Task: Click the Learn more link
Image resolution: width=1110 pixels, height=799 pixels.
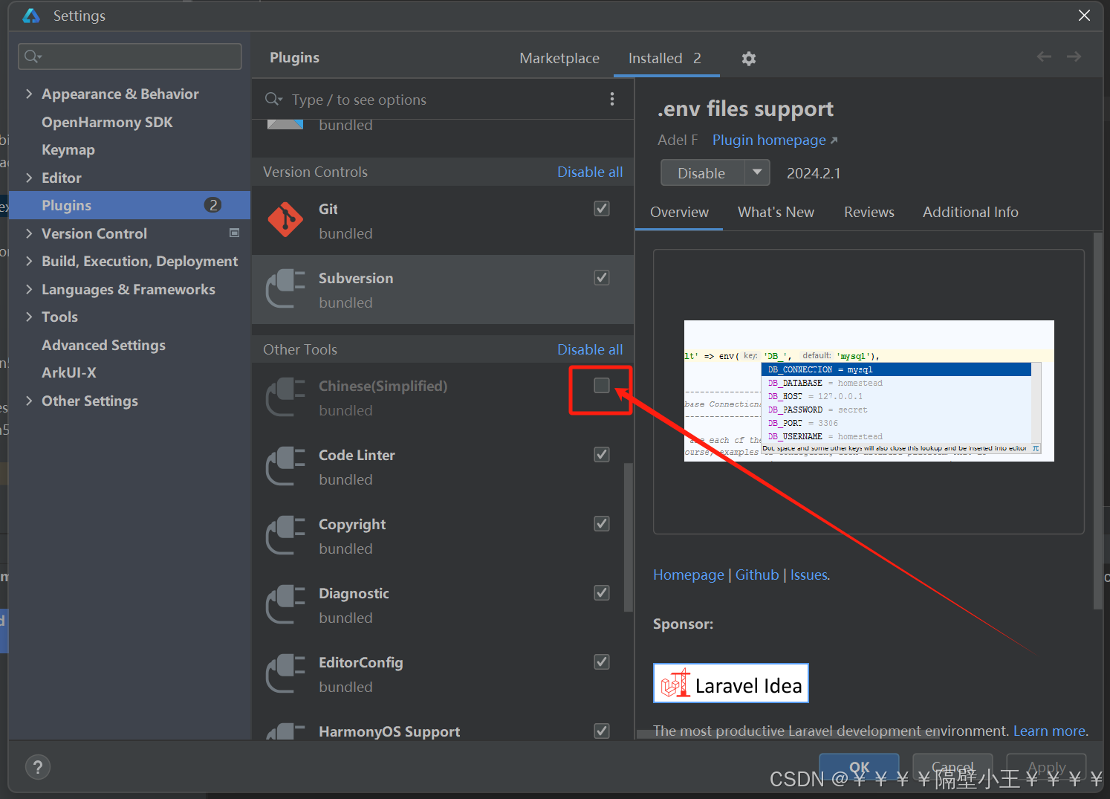Action: pyautogui.click(x=1049, y=731)
